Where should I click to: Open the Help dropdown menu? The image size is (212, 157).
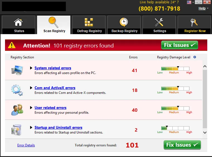point(203,8)
